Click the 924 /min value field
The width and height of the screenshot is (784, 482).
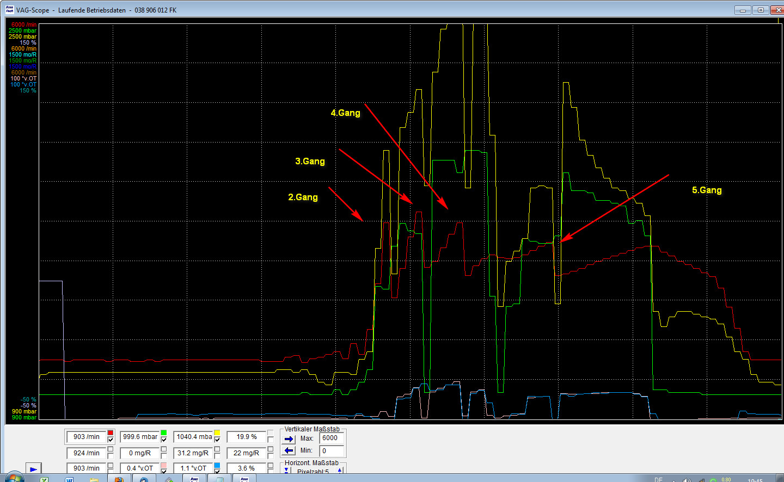pyautogui.click(x=86, y=453)
